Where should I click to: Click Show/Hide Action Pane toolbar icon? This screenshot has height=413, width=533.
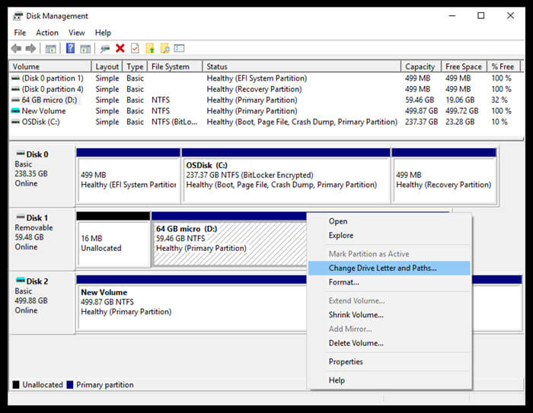tap(85, 49)
